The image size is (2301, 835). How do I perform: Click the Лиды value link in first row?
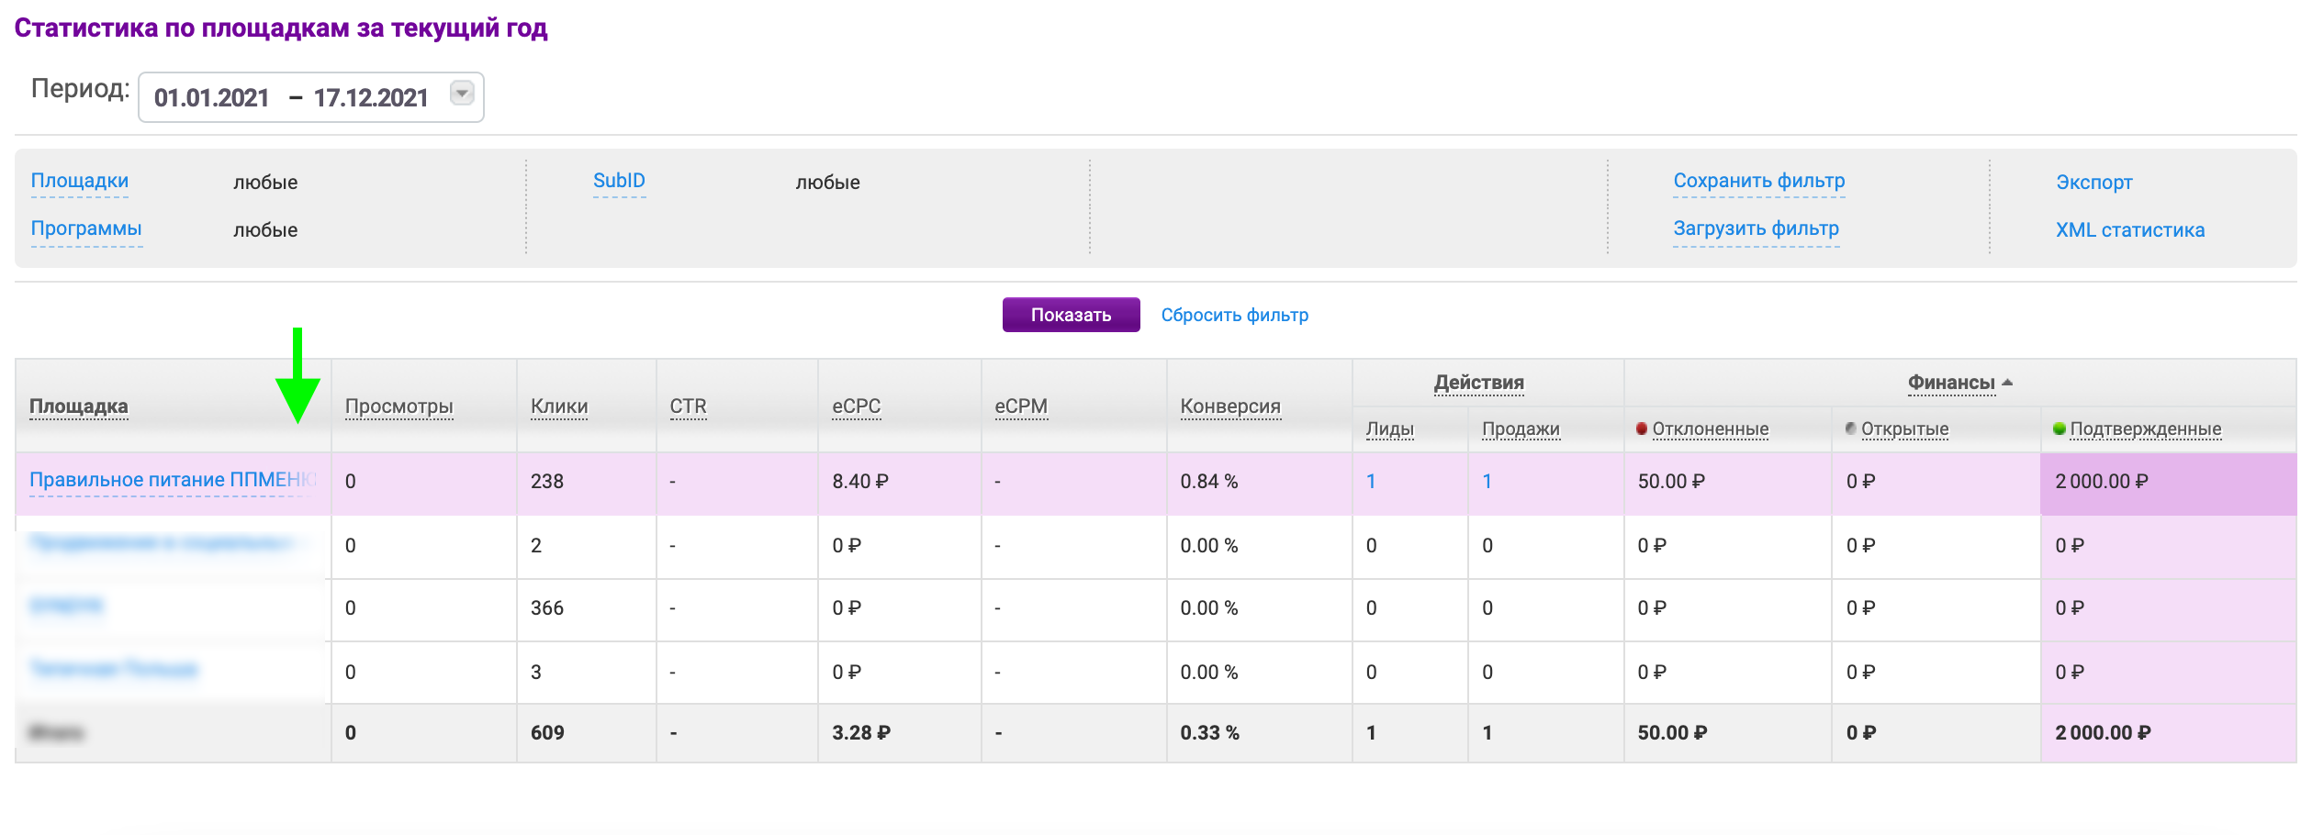click(1371, 481)
